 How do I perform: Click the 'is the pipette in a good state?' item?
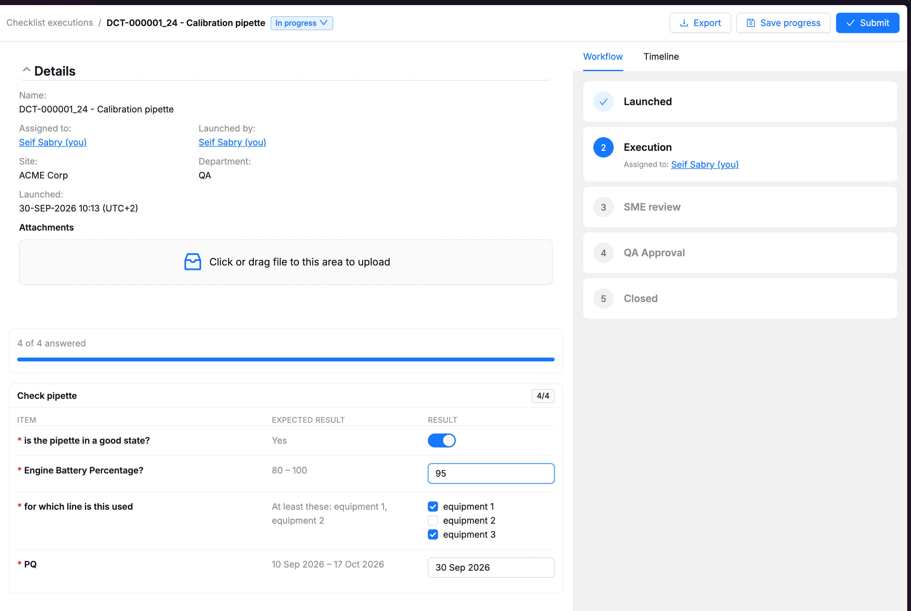(x=87, y=440)
